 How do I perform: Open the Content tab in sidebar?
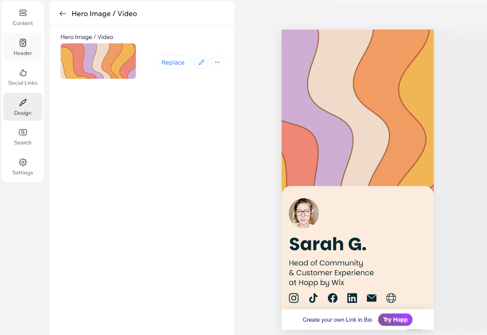tap(23, 17)
